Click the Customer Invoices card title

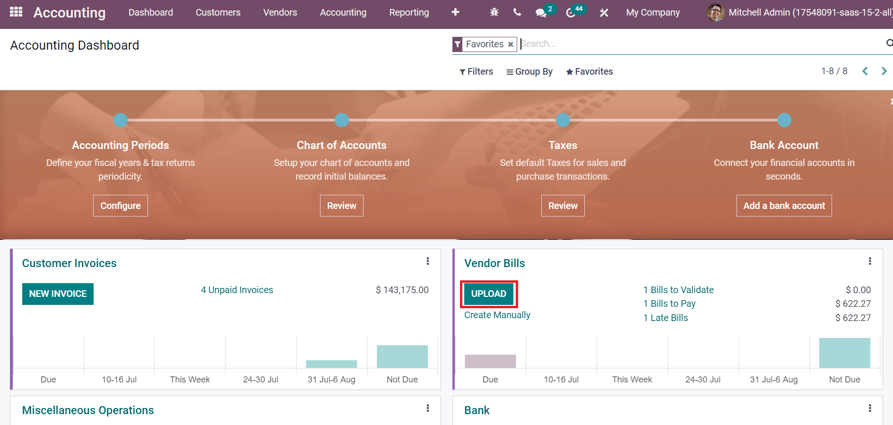click(69, 263)
